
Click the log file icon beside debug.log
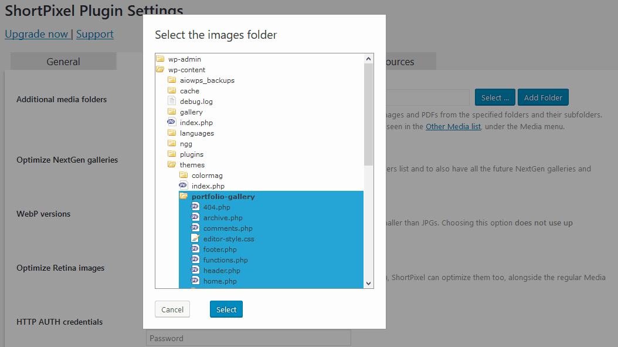tap(171, 101)
